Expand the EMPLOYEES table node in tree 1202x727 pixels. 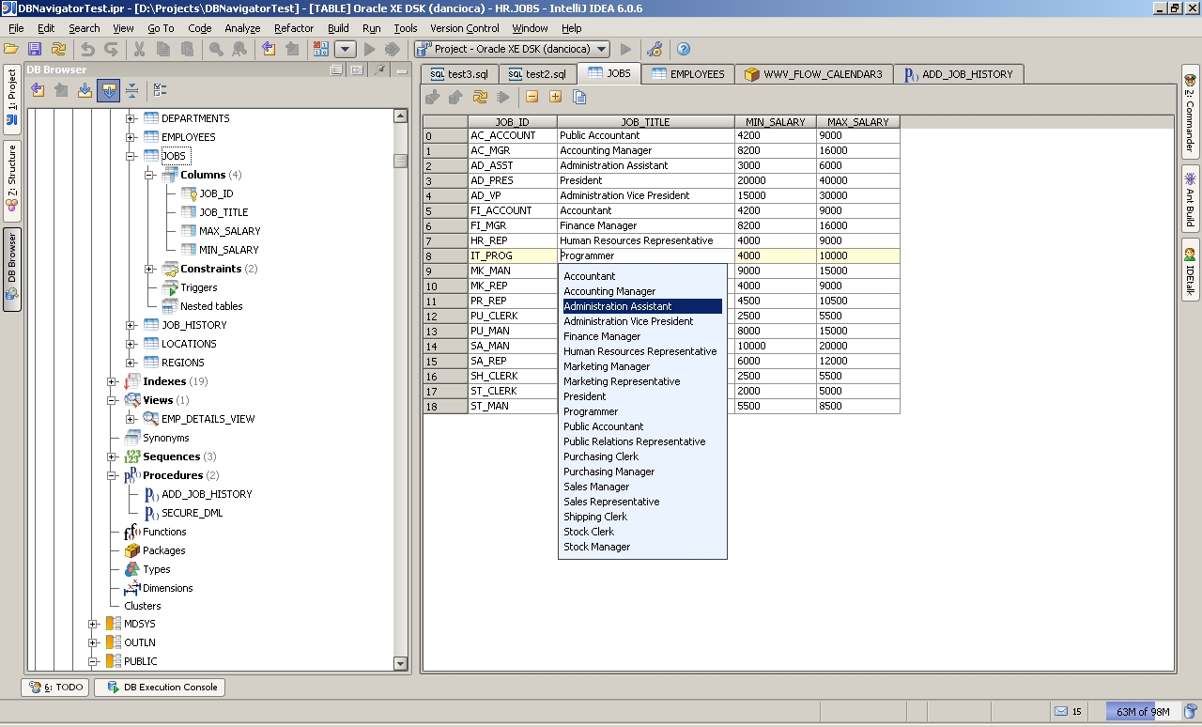coord(131,137)
